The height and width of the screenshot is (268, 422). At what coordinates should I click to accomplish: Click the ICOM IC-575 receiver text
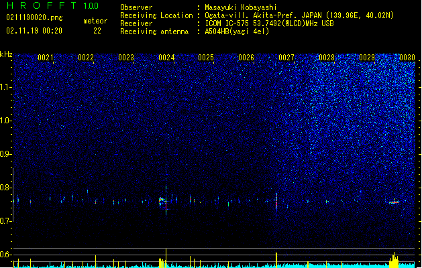[269, 23]
